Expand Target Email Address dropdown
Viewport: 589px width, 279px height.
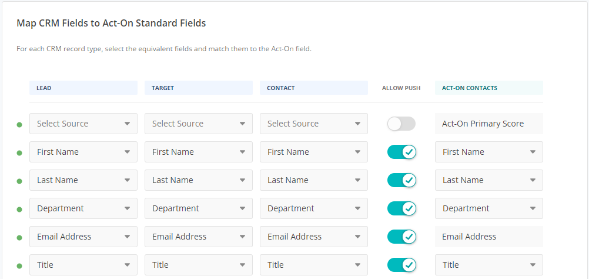(x=199, y=237)
